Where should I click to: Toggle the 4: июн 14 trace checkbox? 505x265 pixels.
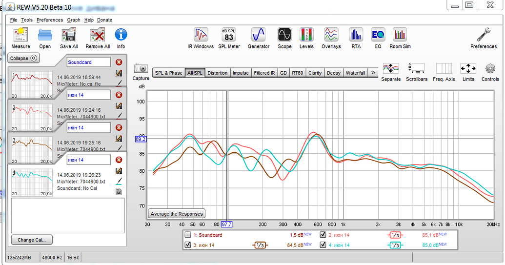click(x=323, y=245)
